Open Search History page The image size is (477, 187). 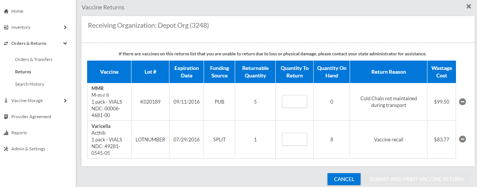coord(30,84)
